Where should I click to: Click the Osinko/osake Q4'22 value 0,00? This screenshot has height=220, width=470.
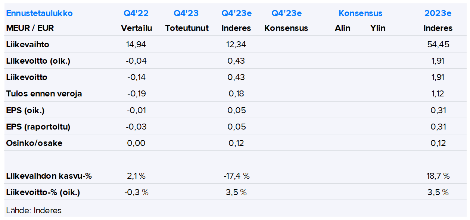(136, 143)
